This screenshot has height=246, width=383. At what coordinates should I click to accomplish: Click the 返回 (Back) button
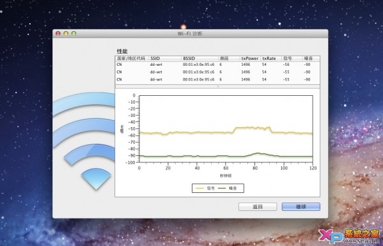(258, 207)
